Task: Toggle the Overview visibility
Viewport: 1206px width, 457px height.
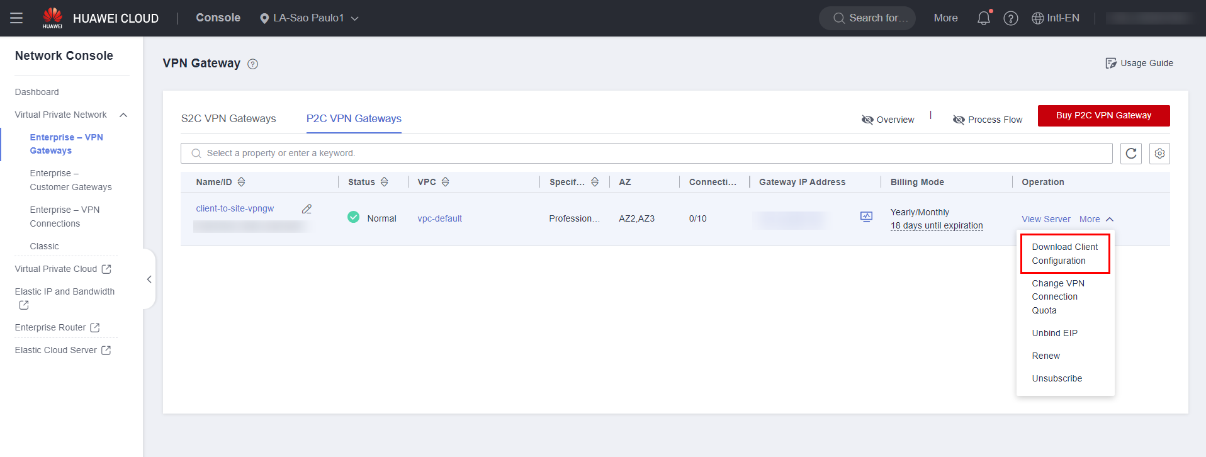Action: click(888, 120)
